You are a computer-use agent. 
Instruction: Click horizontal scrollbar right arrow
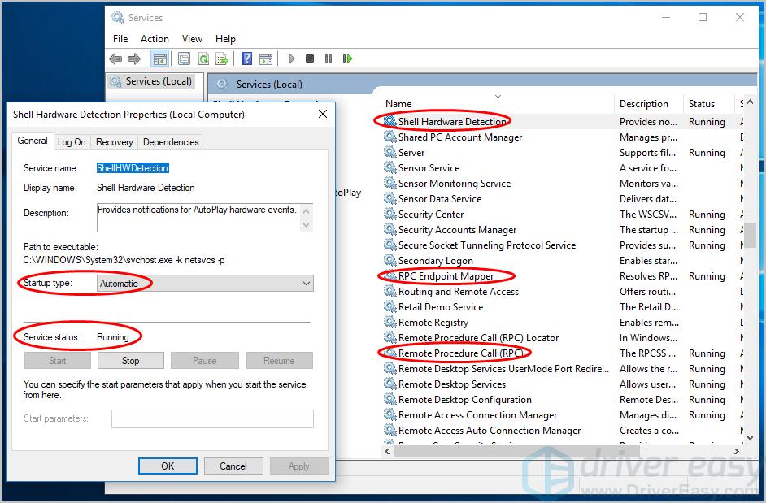(736, 451)
